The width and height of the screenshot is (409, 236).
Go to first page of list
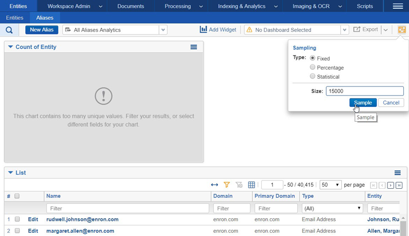pyautogui.click(x=373, y=185)
